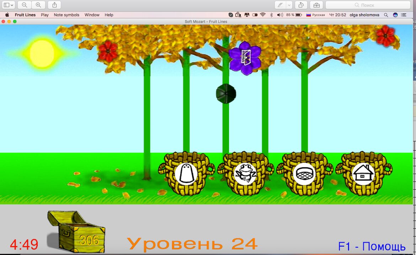Screen dimensions: 416x255
Task: Click the Русская input source flag
Action: click(x=309, y=15)
